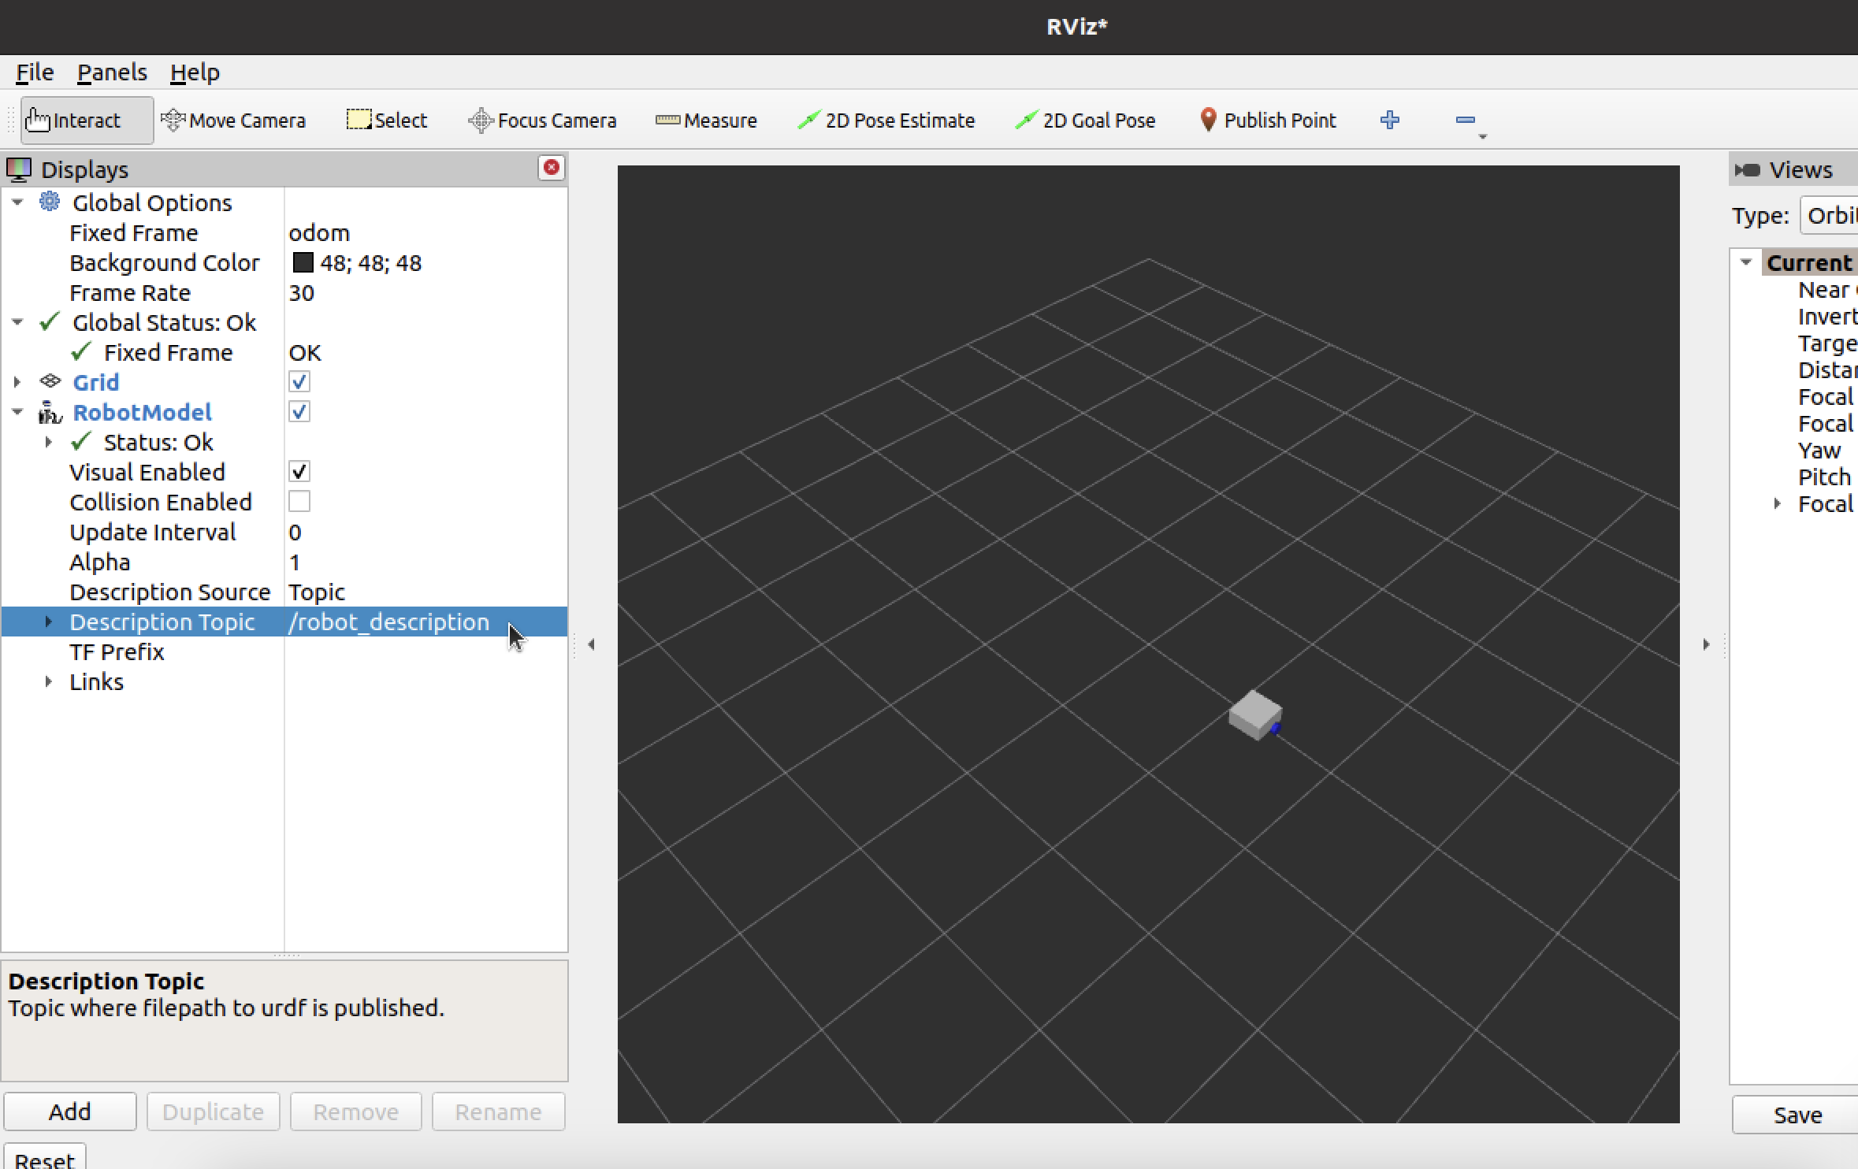Click the Grid display icon
1858x1169 pixels.
point(50,381)
